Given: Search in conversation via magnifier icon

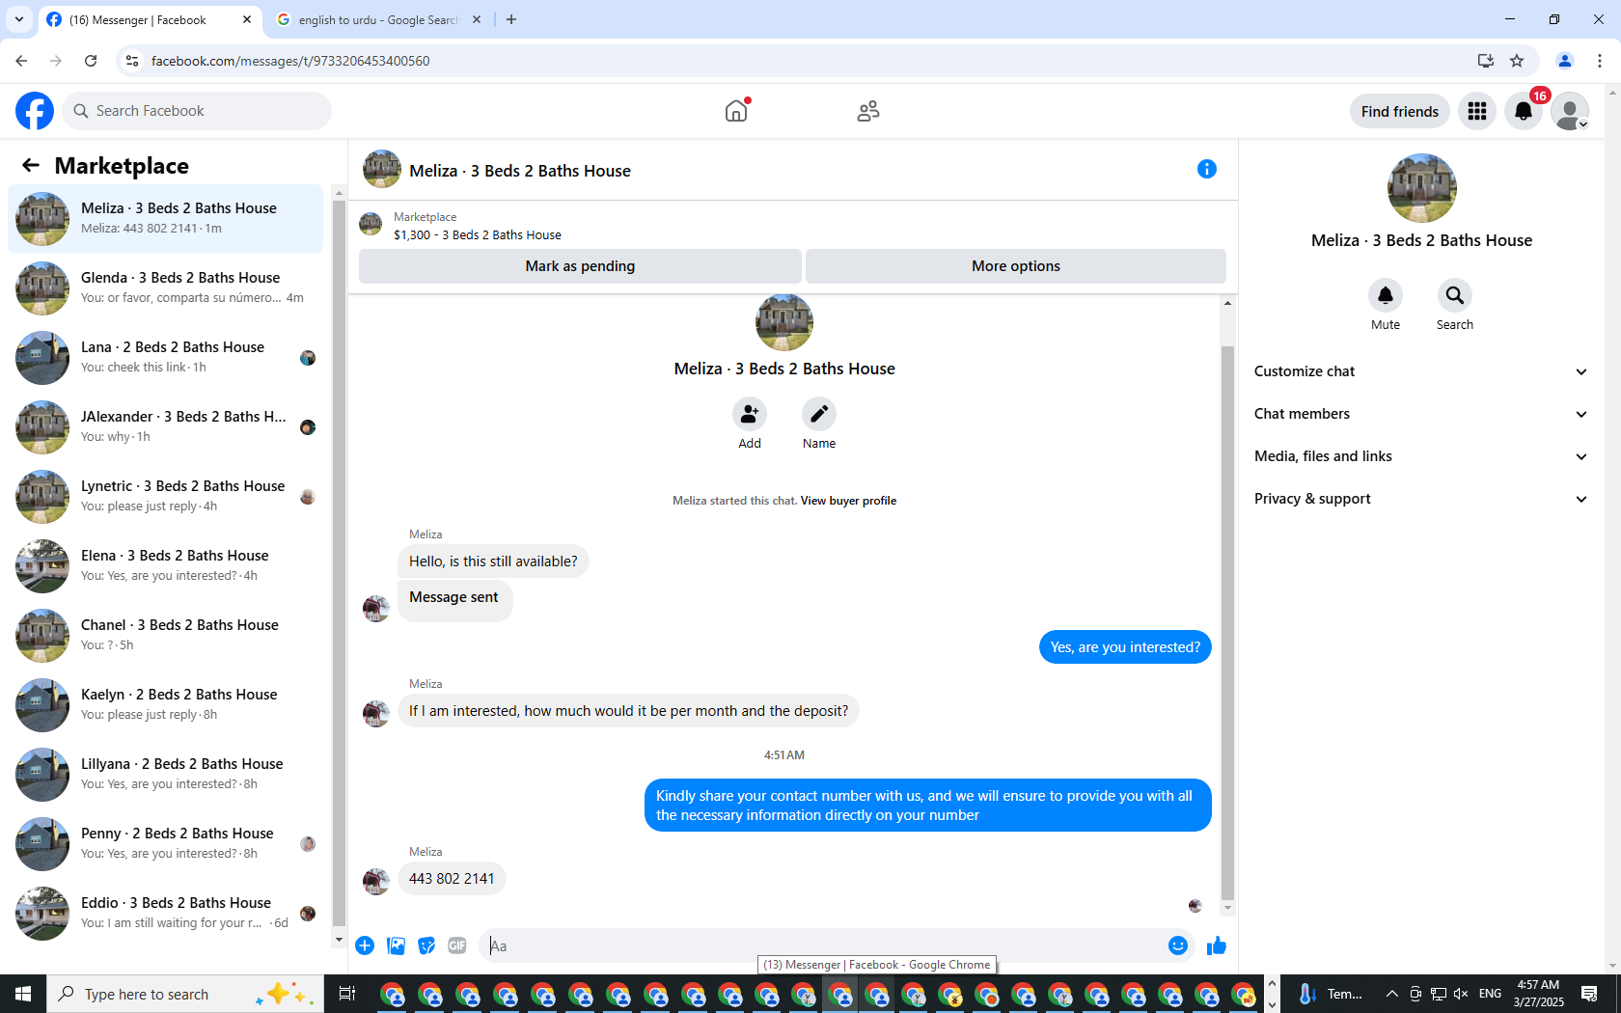Looking at the screenshot, I should 1455,295.
